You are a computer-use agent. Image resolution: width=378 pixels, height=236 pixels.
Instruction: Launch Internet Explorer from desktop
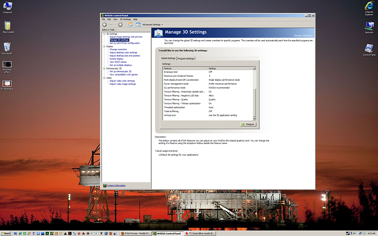point(369,5)
